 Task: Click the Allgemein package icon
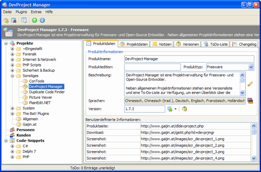pos(19,119)
